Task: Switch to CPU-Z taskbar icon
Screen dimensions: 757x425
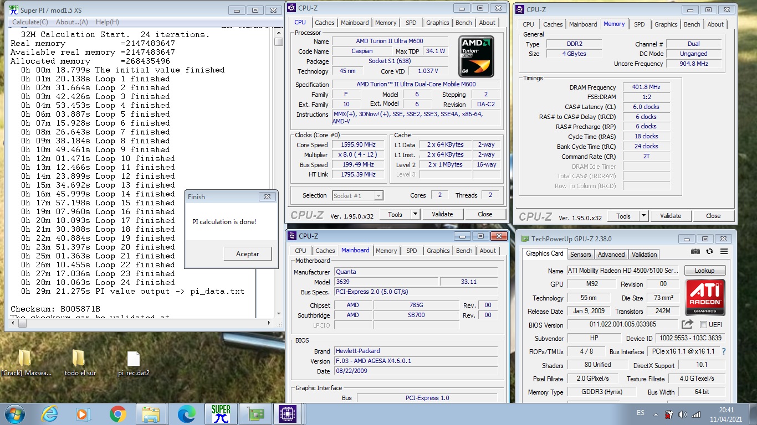Action: coord(289,414)
